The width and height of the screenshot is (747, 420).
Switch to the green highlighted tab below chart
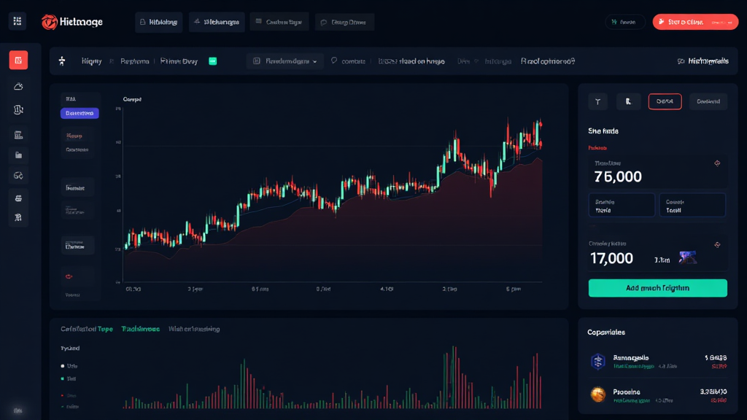pos(141,329)
